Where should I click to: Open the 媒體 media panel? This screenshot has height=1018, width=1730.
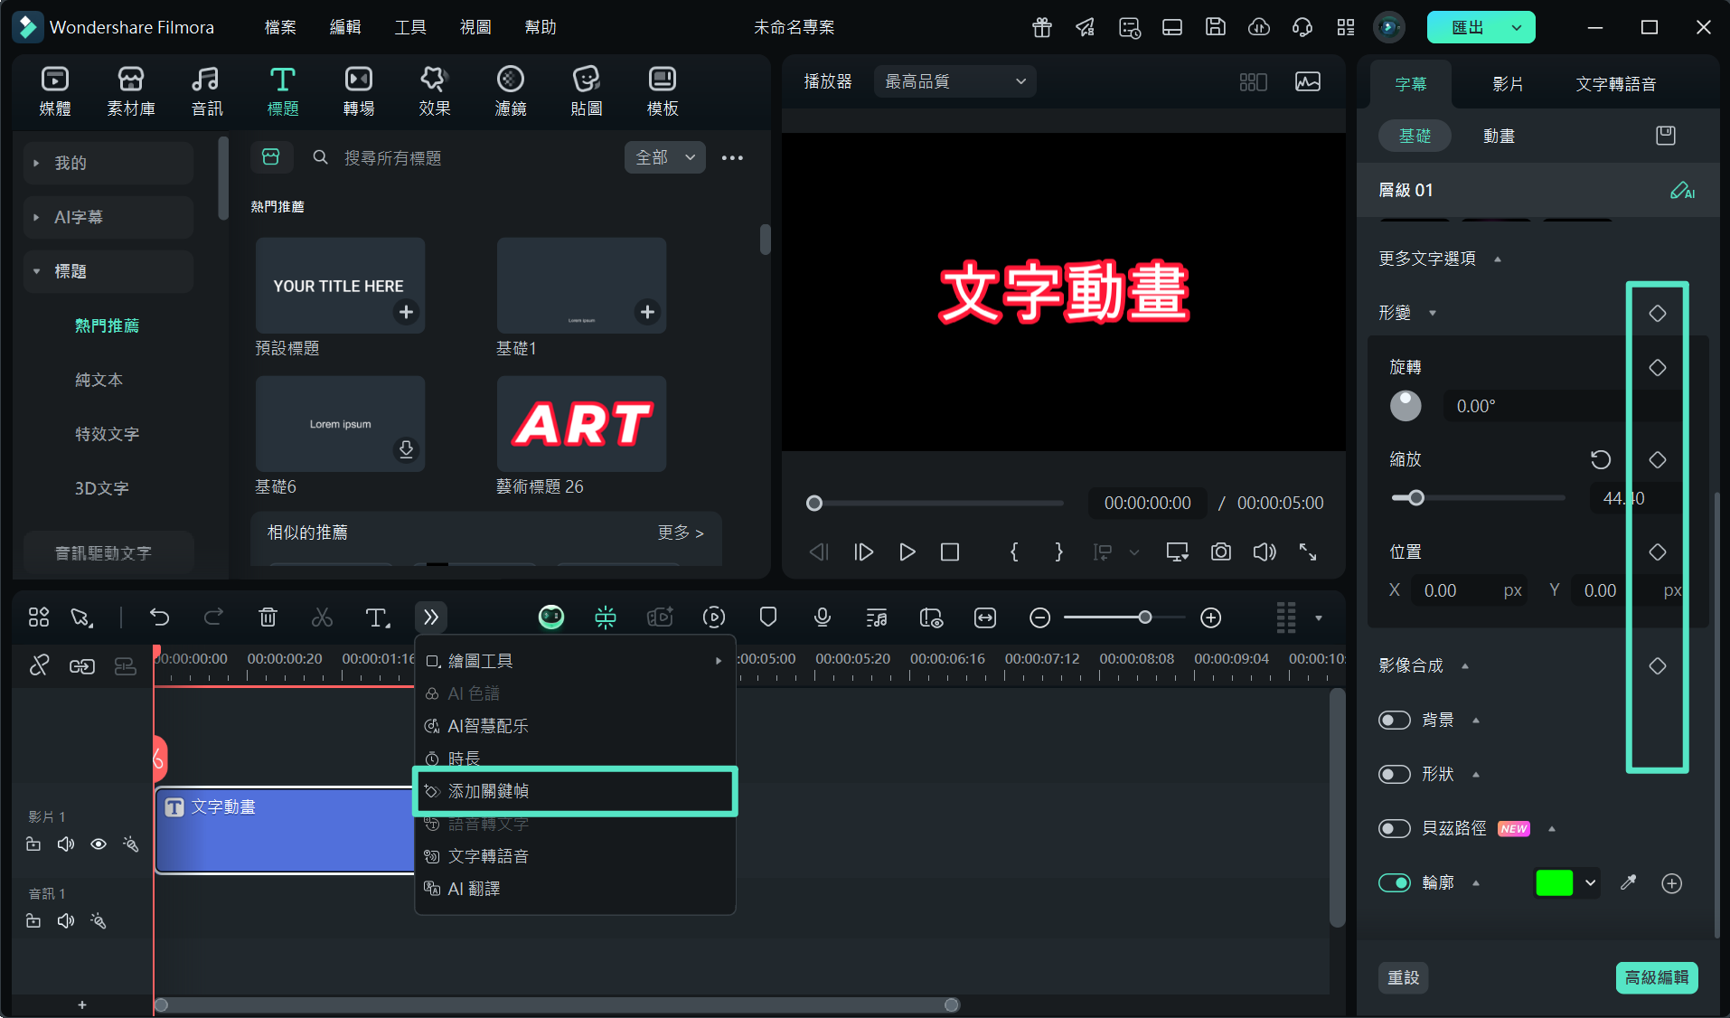[55, 91]
